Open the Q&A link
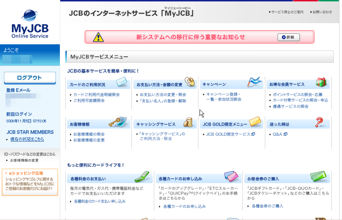The width and height of the screenshot is (342, 220). coord(277,135)
